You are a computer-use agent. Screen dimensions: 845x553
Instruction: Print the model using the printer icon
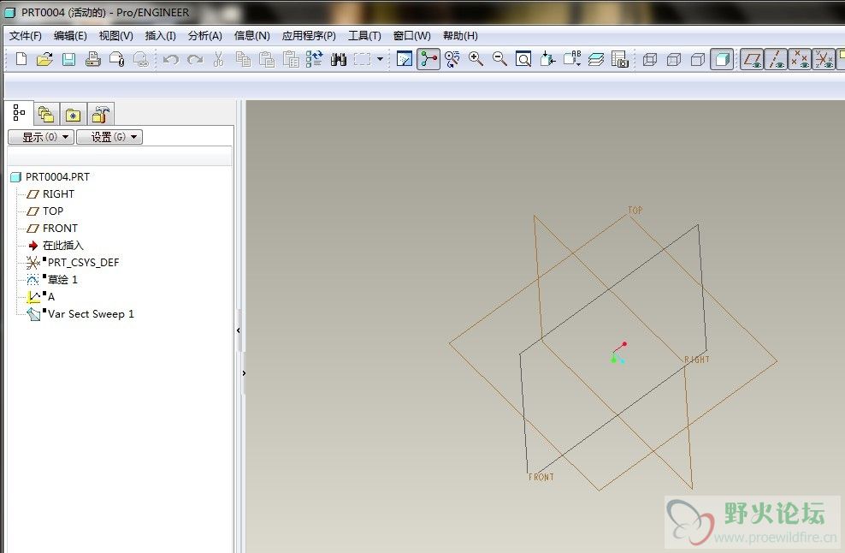[x=92, y=59]
